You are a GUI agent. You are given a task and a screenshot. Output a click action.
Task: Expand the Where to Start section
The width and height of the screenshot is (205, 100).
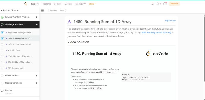[x=37, y=76]
